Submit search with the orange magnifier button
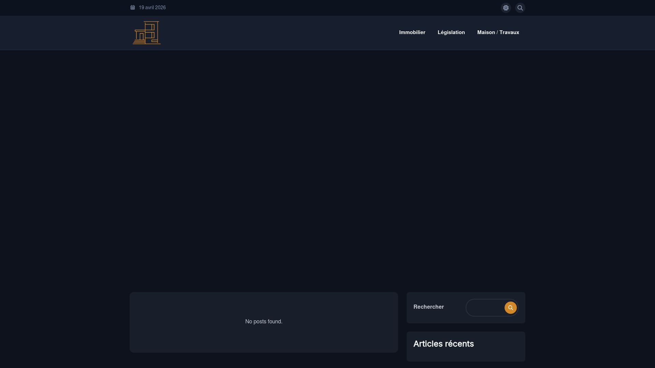 pos(510,308)
